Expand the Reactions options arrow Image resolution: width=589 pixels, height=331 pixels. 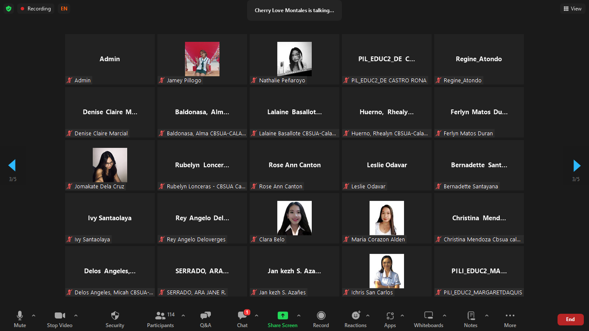(368, 315)
